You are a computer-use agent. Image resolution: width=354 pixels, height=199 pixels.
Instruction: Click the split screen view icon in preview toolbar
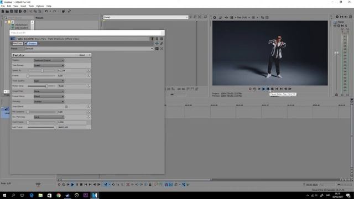point(232,17)
